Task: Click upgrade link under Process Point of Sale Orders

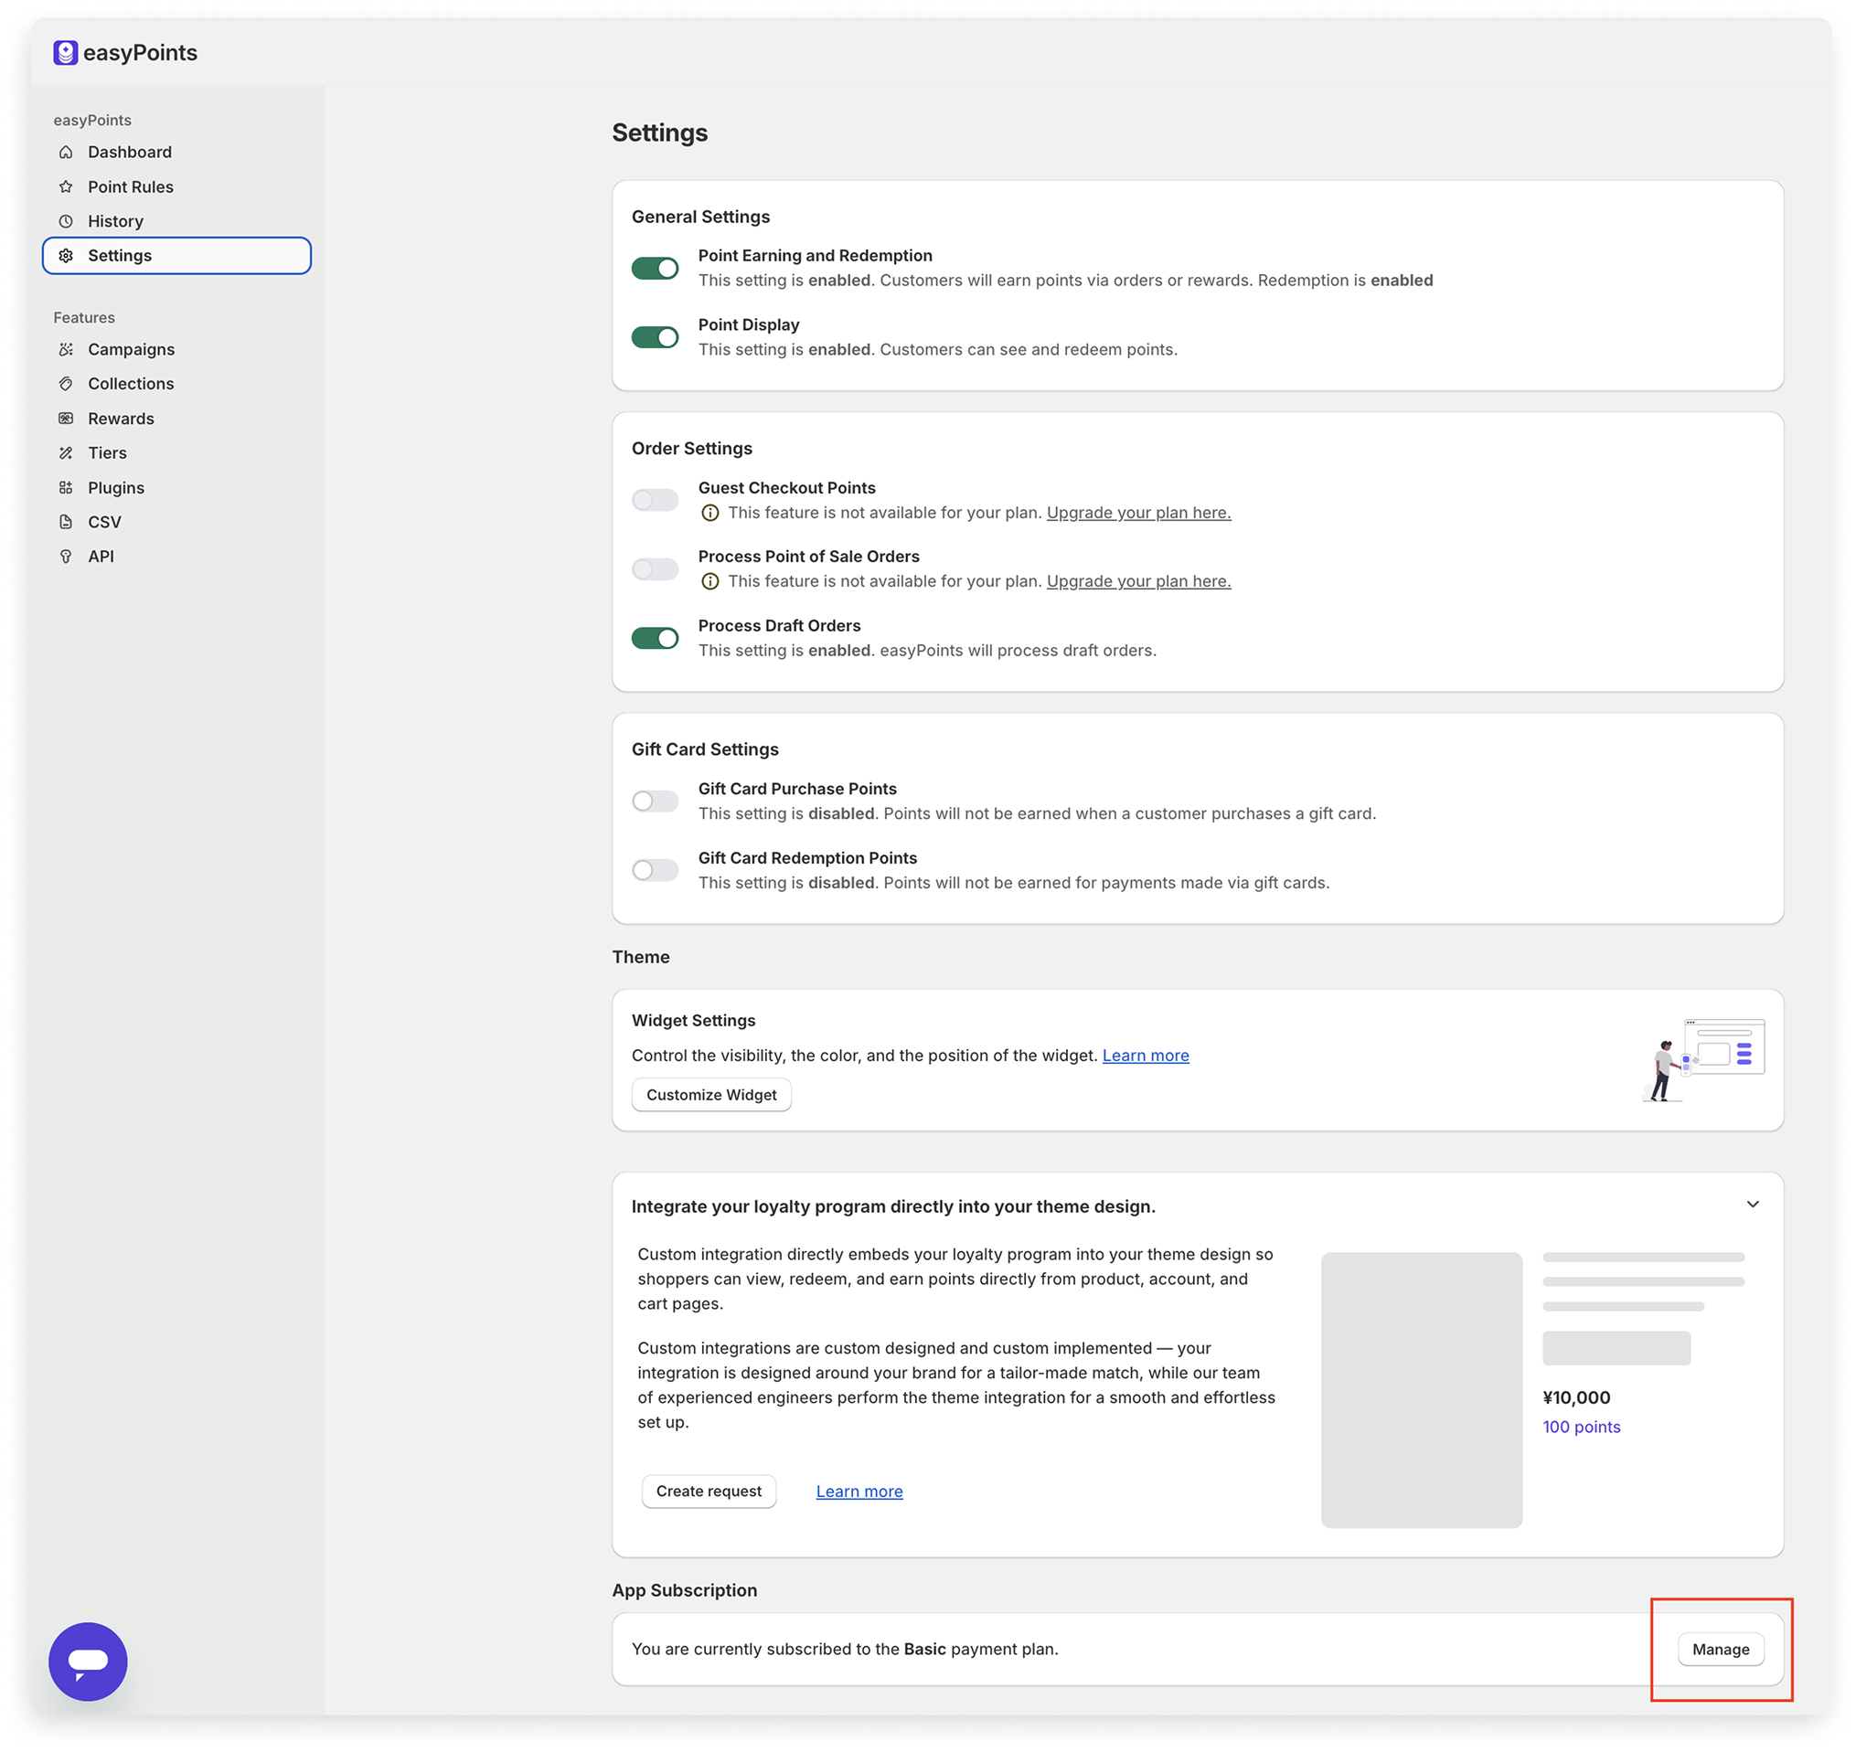Action: click(1138, 582)
